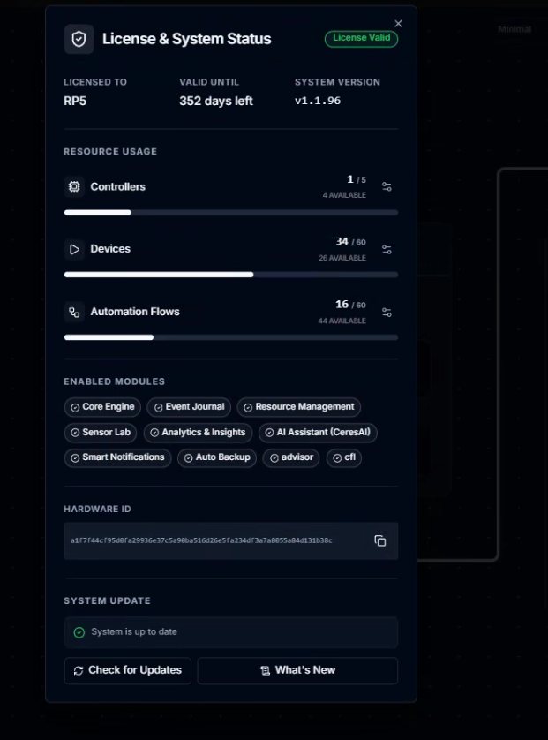548x740 pixels.
Task: Select the Resource Management module chip
Action: pos(299,407)
